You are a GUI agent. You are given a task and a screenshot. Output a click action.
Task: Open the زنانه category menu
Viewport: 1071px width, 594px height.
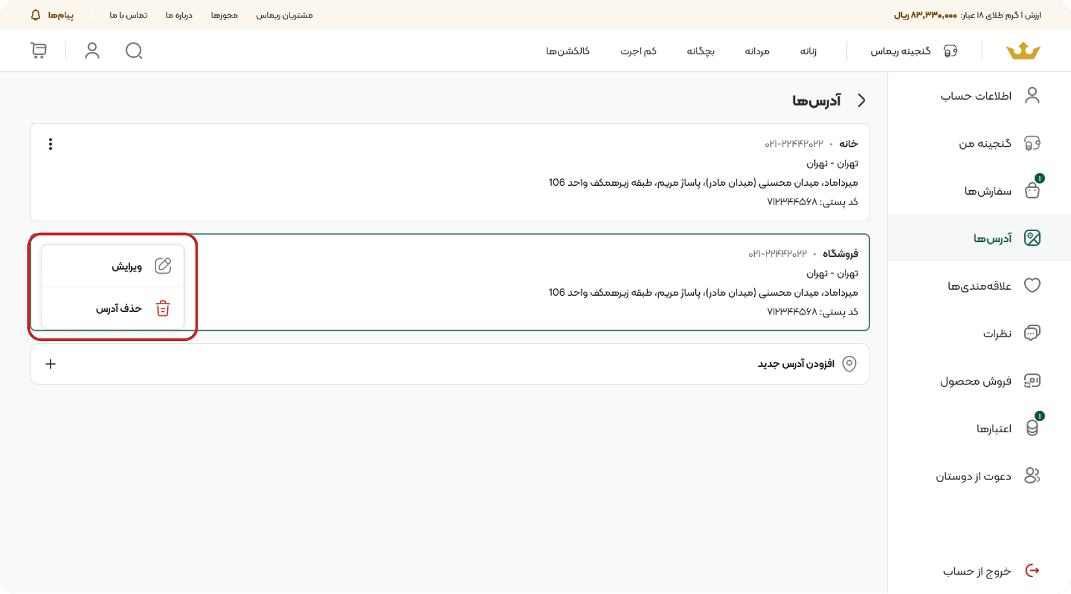[x=808, y=51]
